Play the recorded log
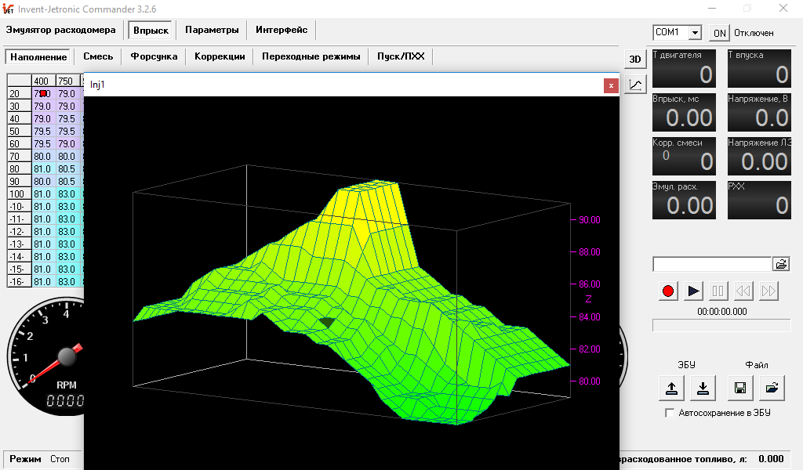Image resolution: width=803 pixels, height=470 pixels. pos(693,291)
